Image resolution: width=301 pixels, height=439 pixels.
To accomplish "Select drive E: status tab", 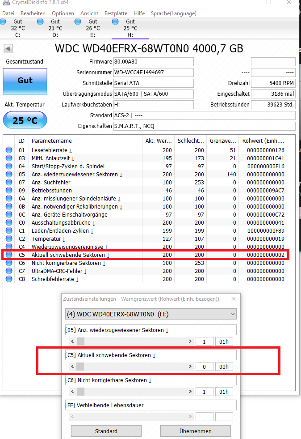I will [x=93, y=28].
